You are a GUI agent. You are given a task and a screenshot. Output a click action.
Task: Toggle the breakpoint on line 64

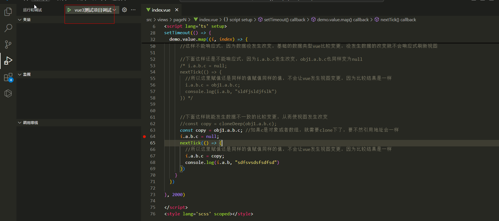(x=144, y=136)
